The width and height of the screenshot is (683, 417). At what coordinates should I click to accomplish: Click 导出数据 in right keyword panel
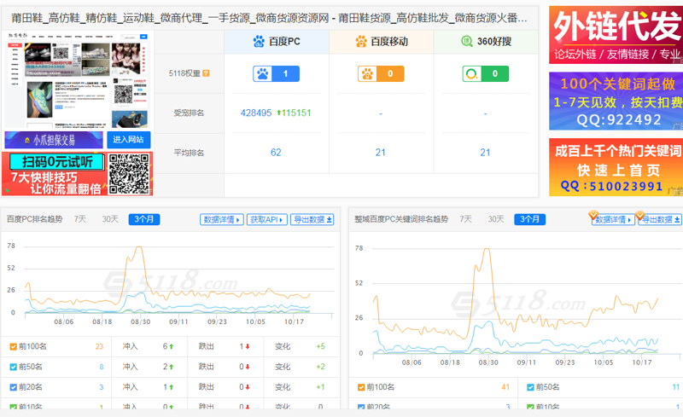661,220
